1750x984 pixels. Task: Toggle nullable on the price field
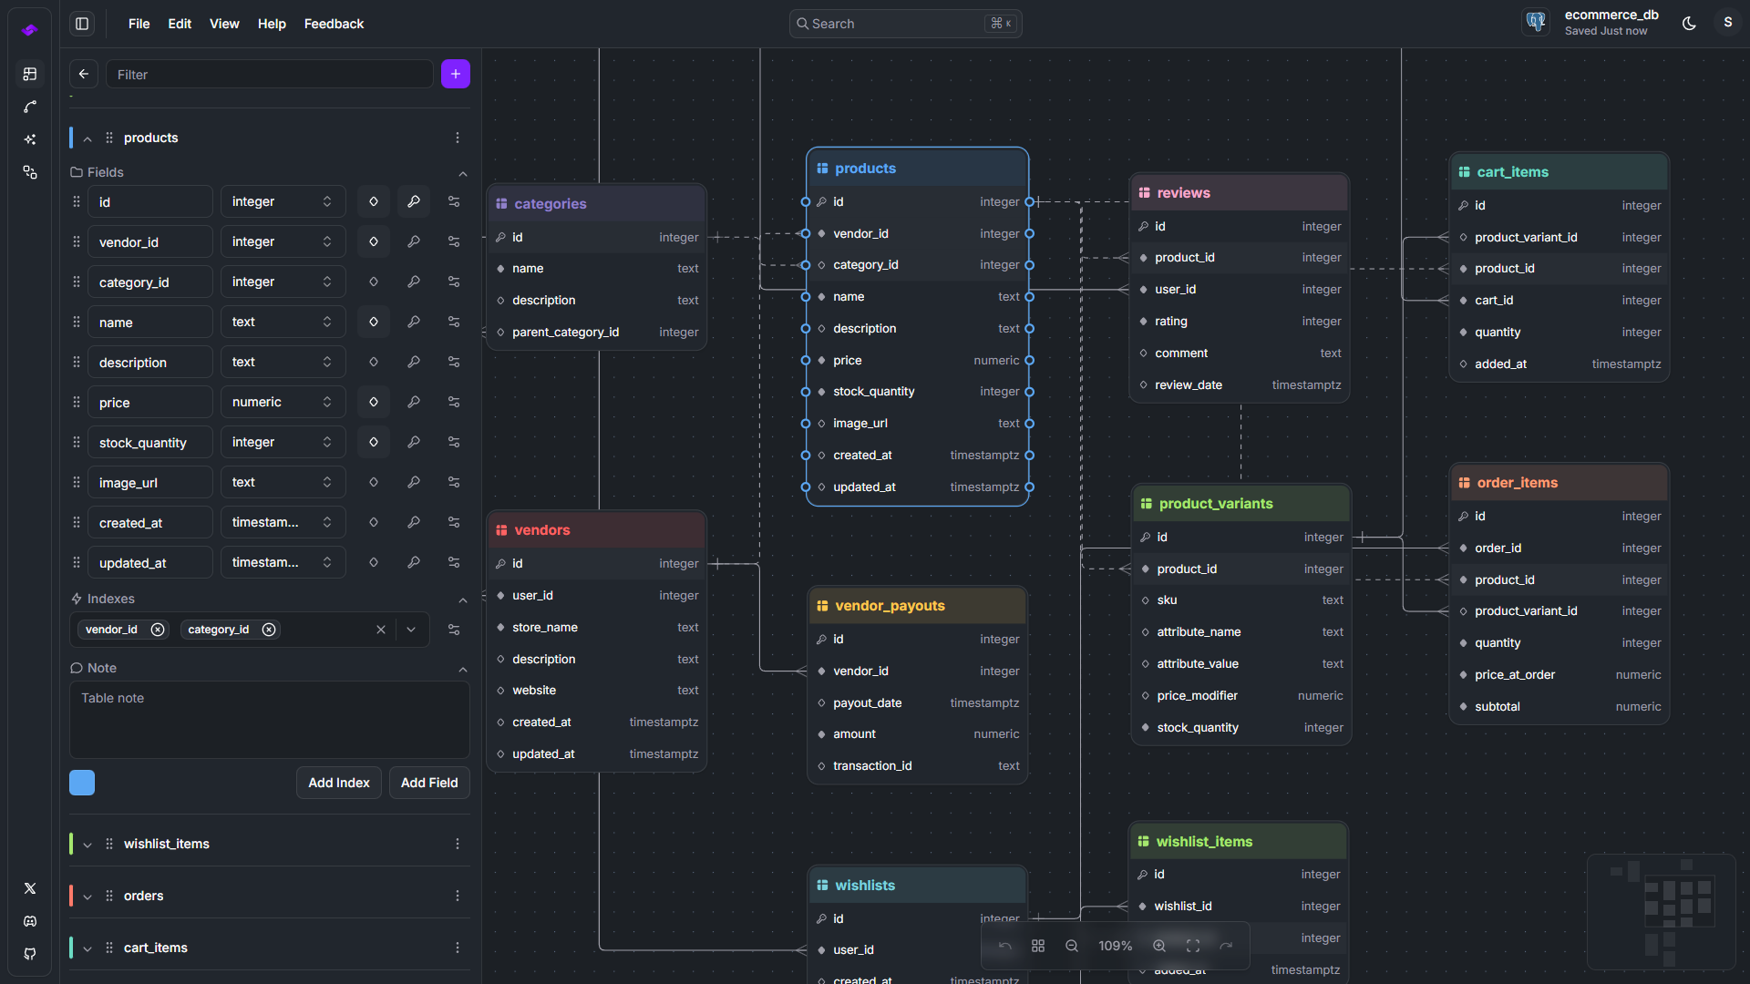pyautogui.click(x=373, y=402)
